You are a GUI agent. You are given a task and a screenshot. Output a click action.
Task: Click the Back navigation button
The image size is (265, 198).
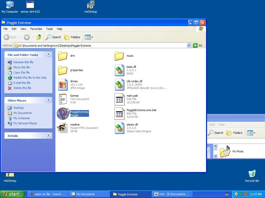tap(10, 37)
